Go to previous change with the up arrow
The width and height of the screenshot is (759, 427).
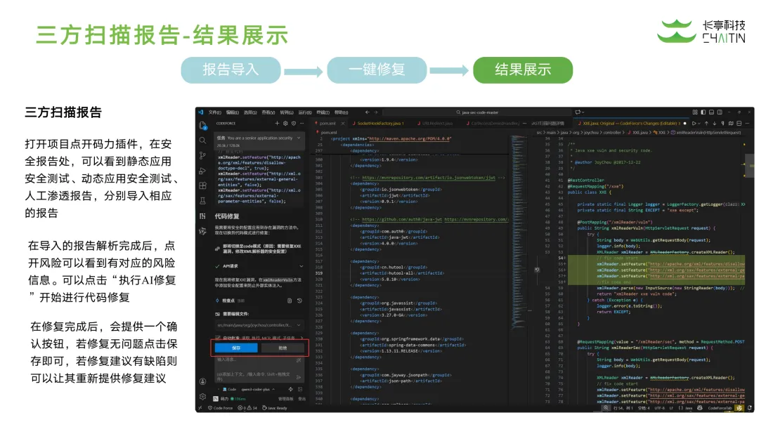coord(706,124)
